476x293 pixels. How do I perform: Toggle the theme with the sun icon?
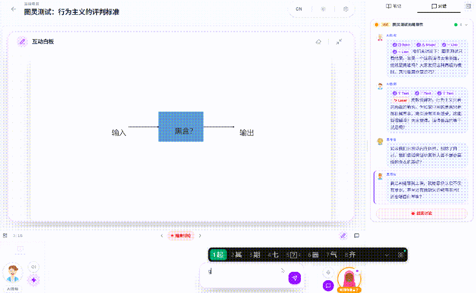(x=323, y=9)
